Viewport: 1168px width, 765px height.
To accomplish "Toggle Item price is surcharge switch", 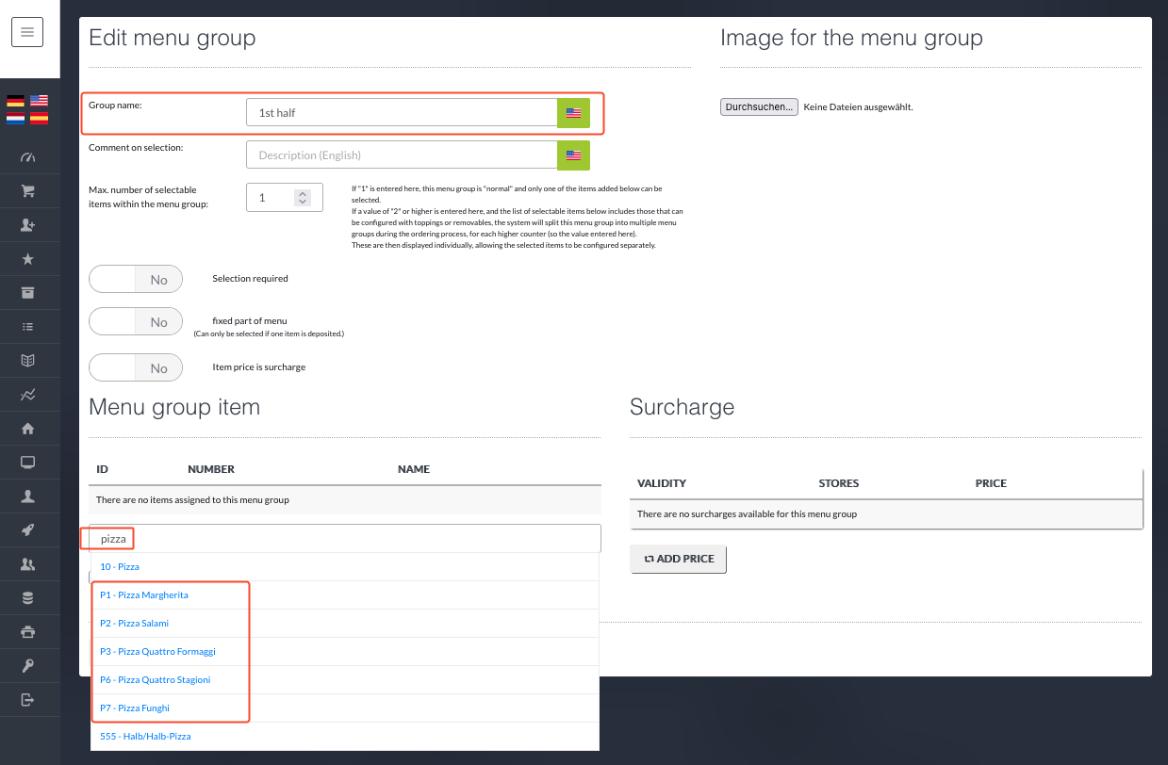I will (136, 367).
